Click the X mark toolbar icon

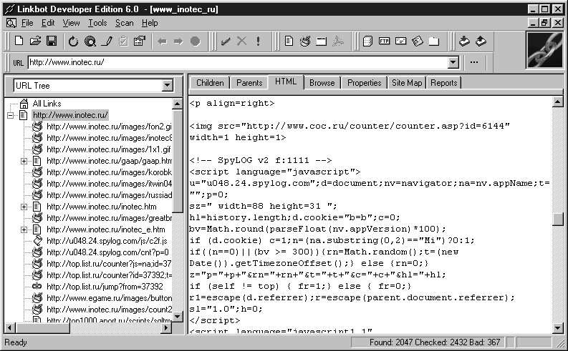pyautogui.click(x=241, y=41)
